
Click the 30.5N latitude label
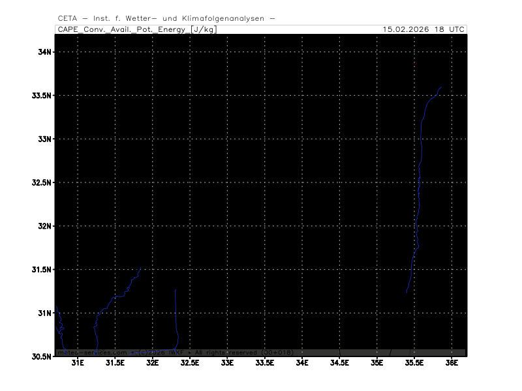pos(40,356)
